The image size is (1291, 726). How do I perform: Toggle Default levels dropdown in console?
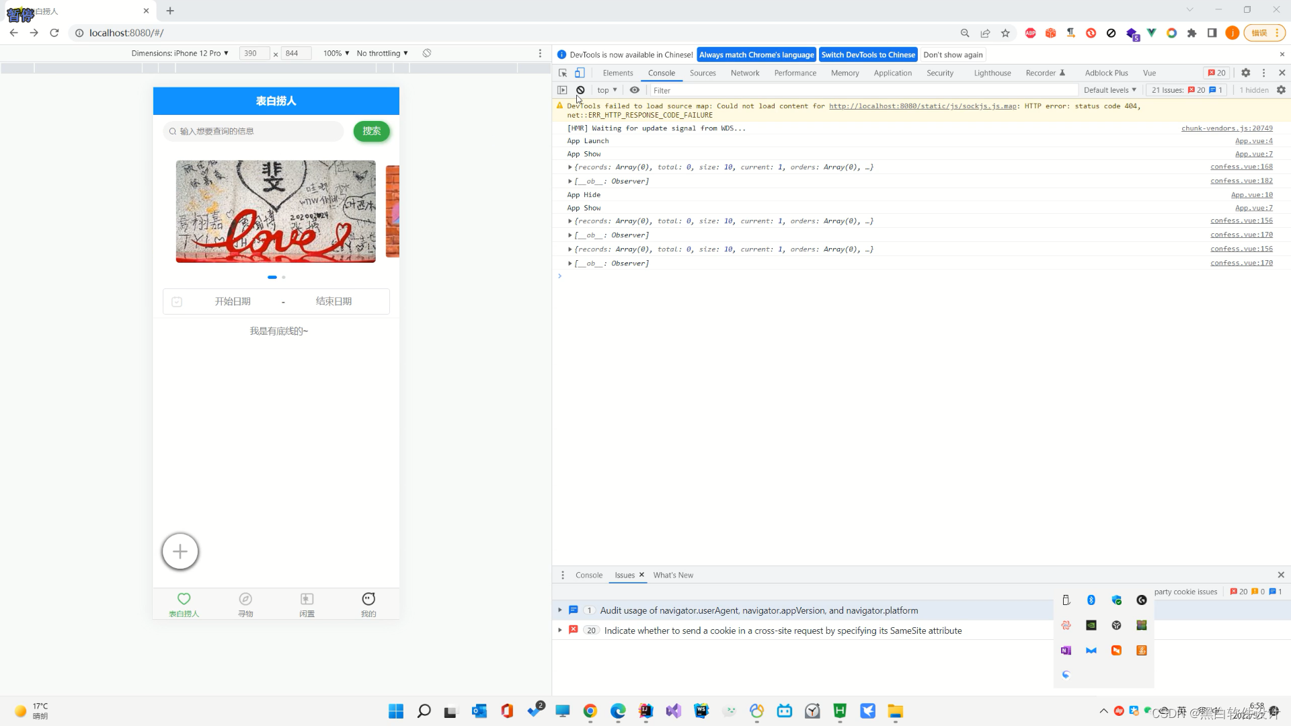click(x=1110, y=89)
